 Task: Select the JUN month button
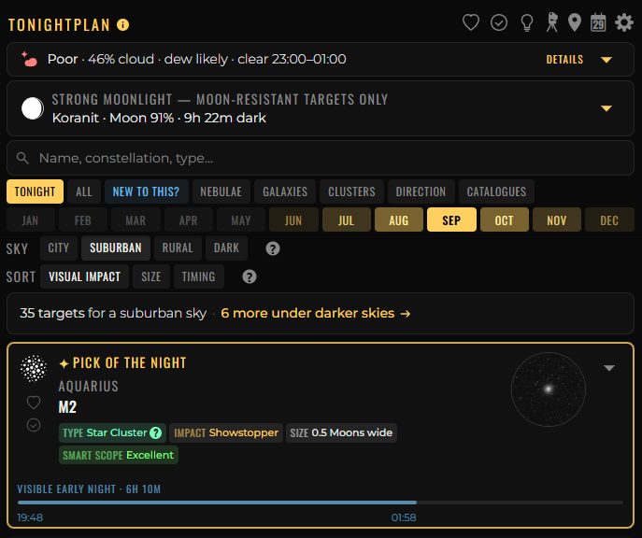click(x=293, y=220)
